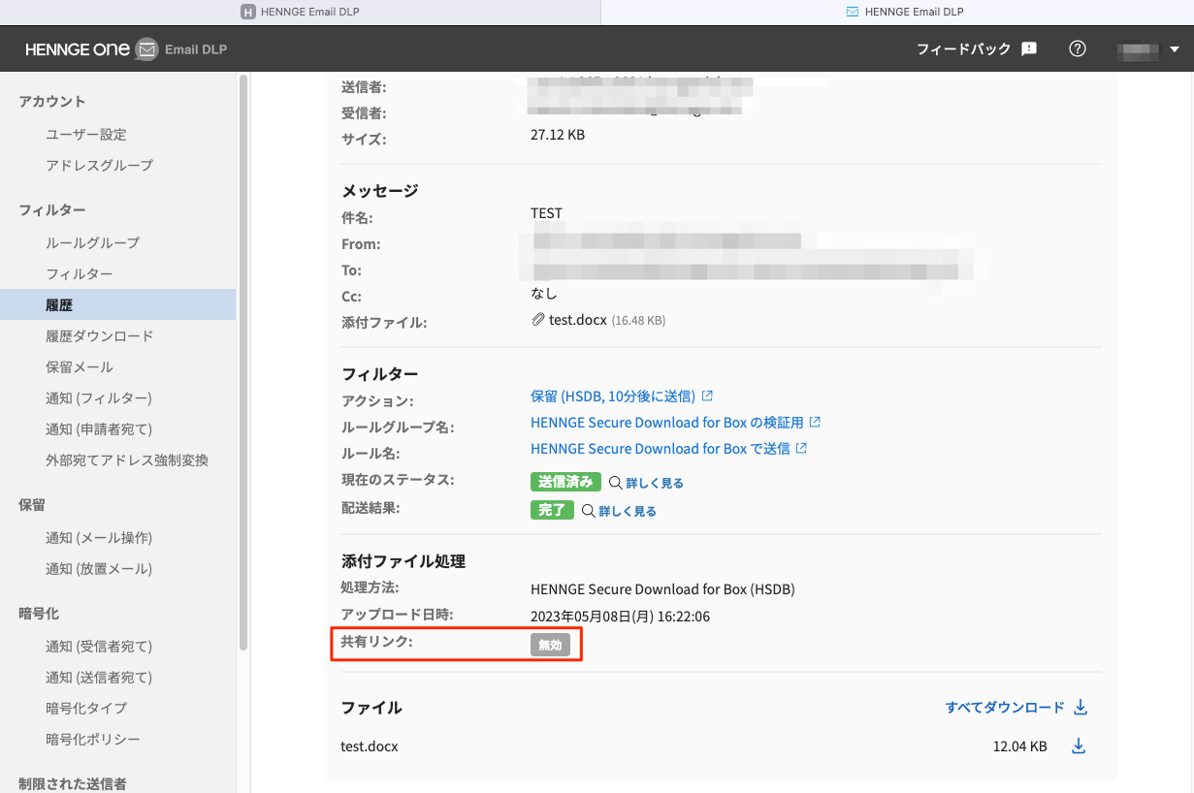1194x793 pixels.
Task: Open HENNGE Secure Download for Box の検証用 link
Action: (x=667, y=423)
